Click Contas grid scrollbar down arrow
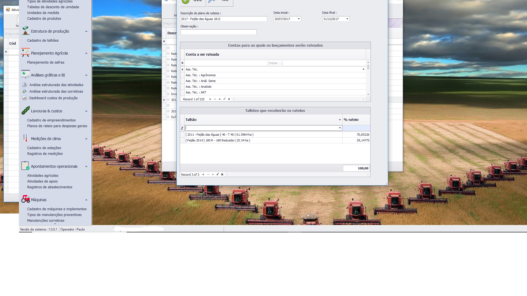Screen dimensions: 527x296 pyautogui.click(x=368, y=95)
